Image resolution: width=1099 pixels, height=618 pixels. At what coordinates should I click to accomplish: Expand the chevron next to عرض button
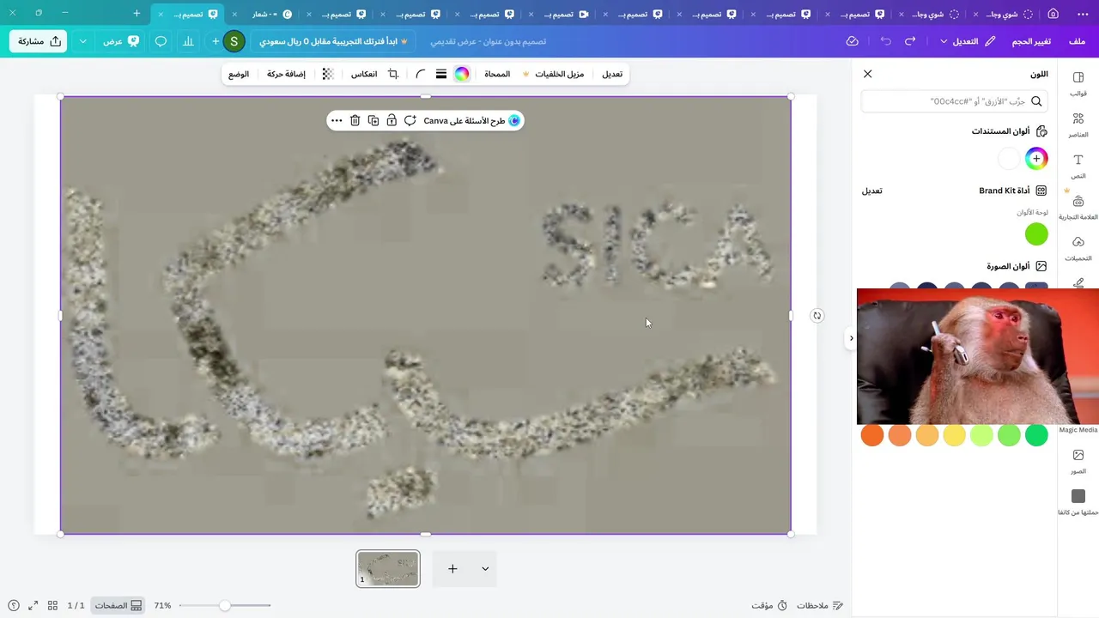tap(83, 41)
